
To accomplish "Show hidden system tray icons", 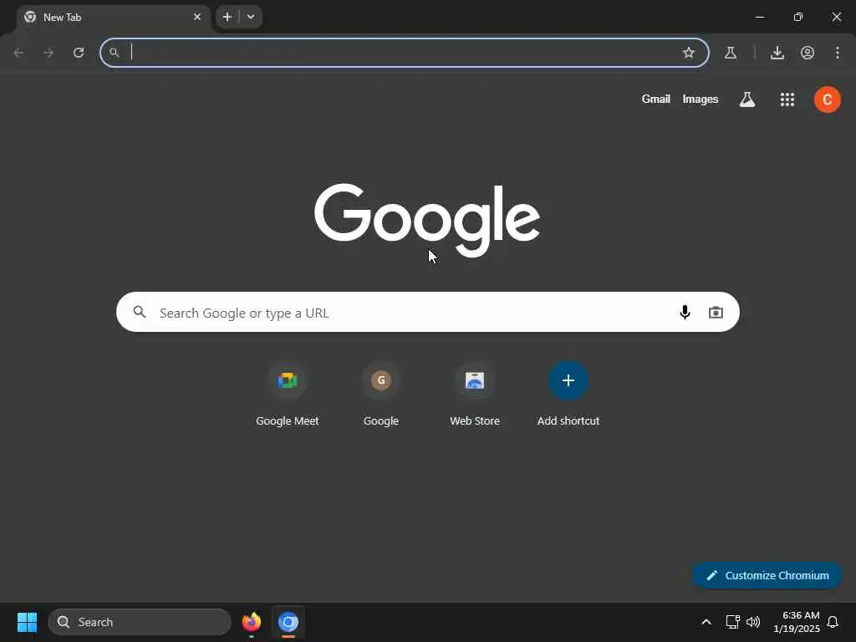I will [x=706, y=622].
